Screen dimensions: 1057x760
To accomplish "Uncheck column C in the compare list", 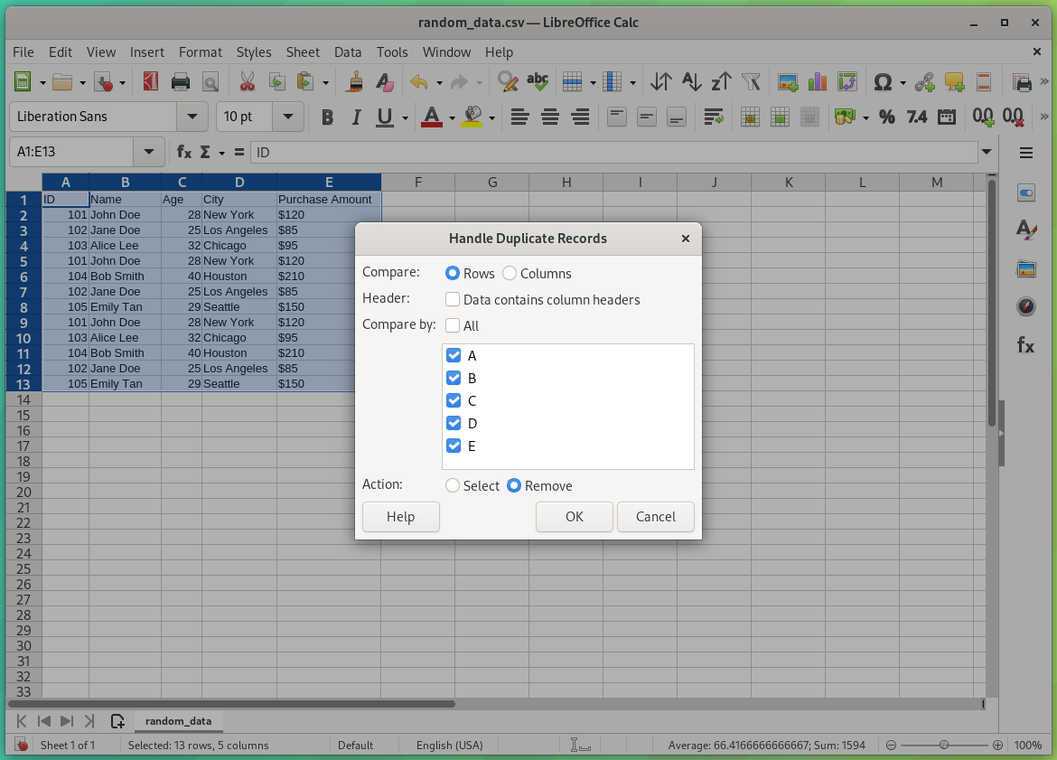I will (x=454, y=400).
